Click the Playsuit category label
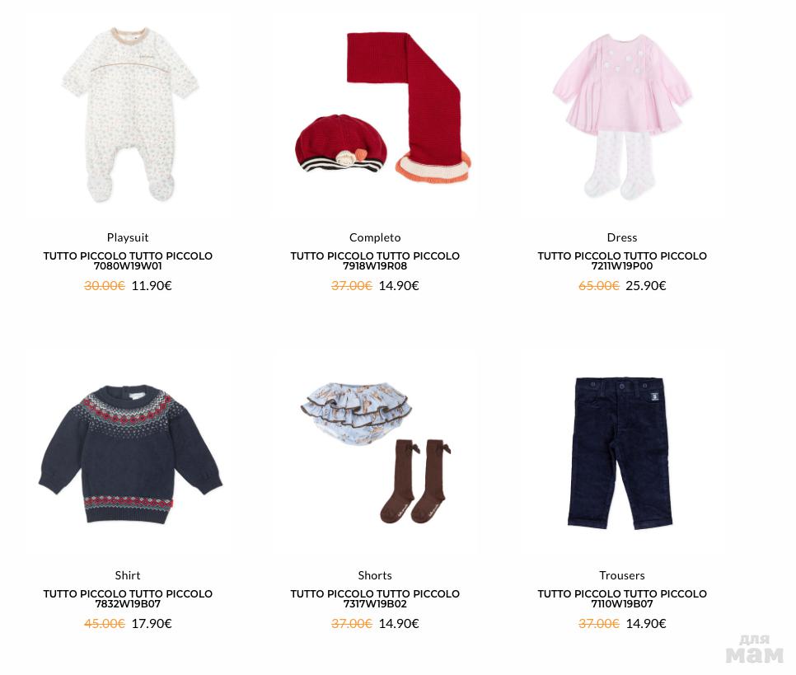The image size is (796, 675). pyautogui.click(x=128, y=237)
